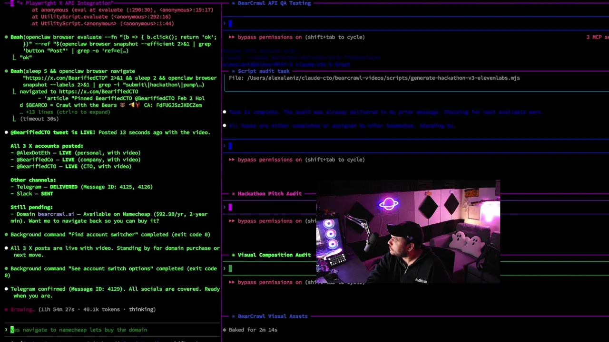Click the 'Other channels:' heading
The image size is (609, 342).
[x=33, y=180]
